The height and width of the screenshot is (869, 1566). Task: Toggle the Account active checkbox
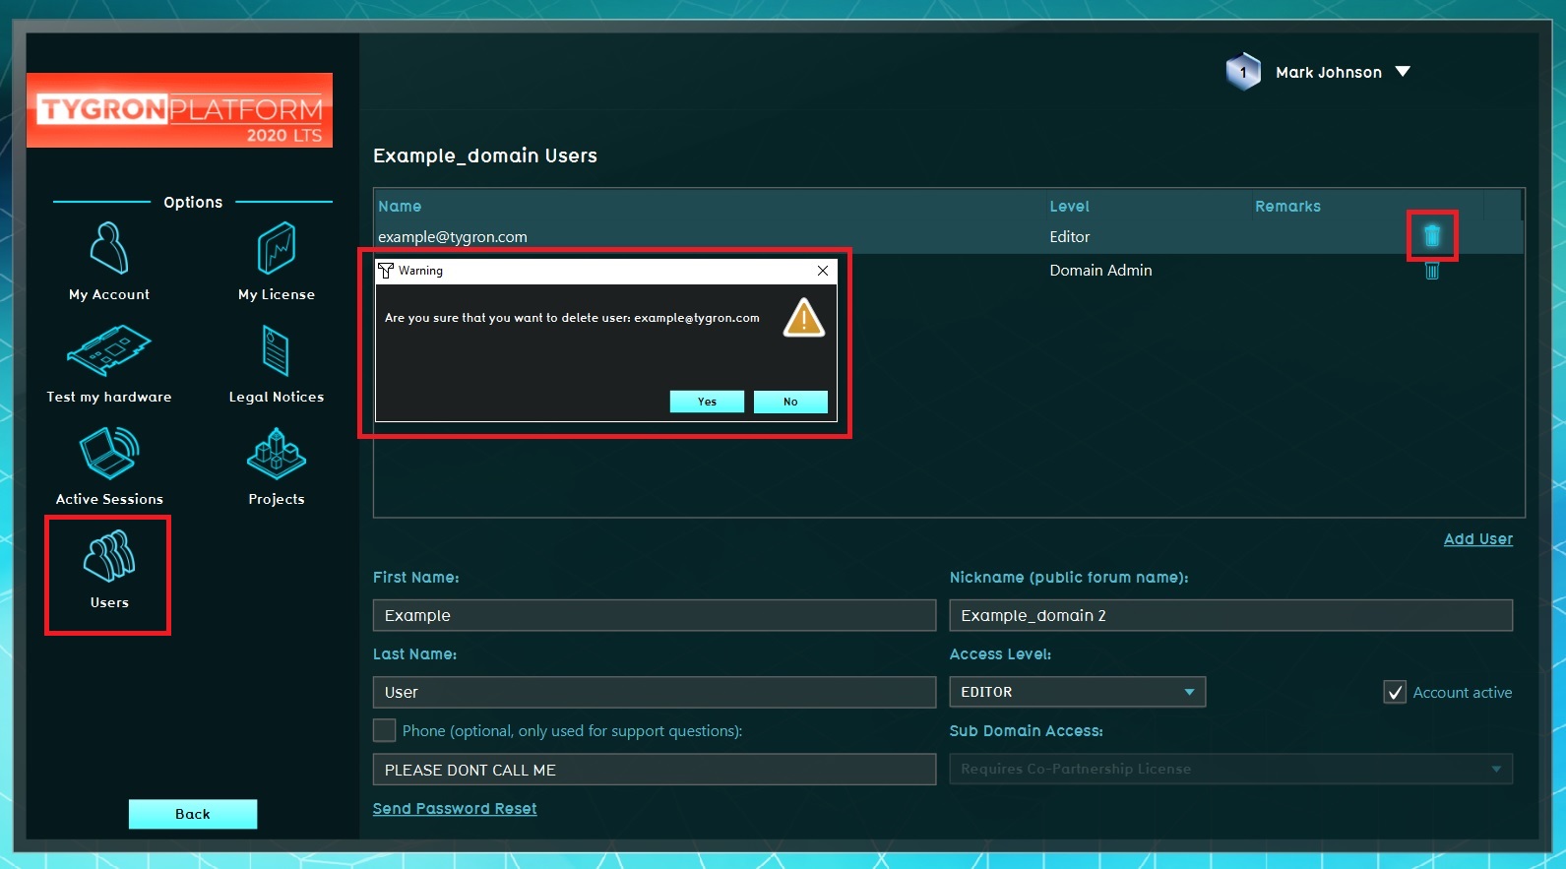tap(1395, 693)
